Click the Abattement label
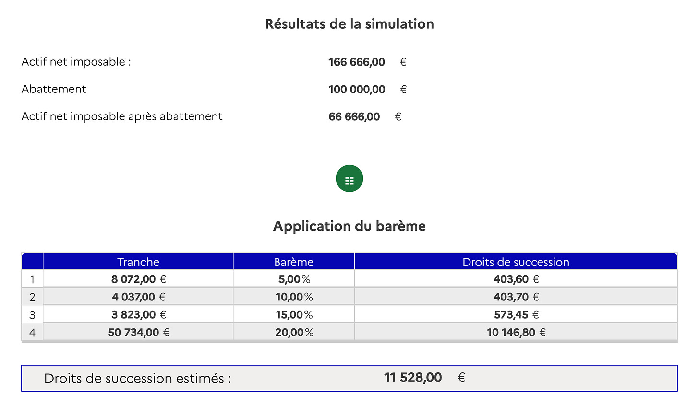Image resolution: width=699 pixels, height=404 pixels. pyautogui.click(x=54, y=89)
